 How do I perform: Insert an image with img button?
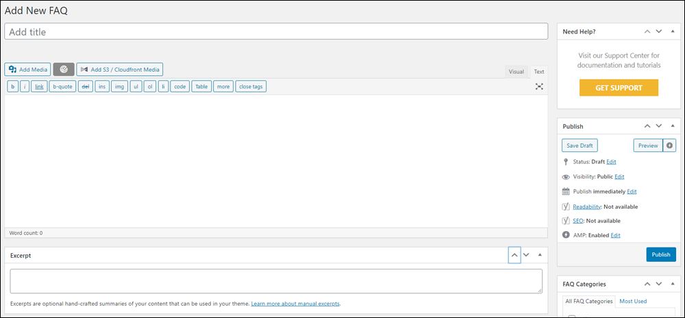(x=119, y=87)
